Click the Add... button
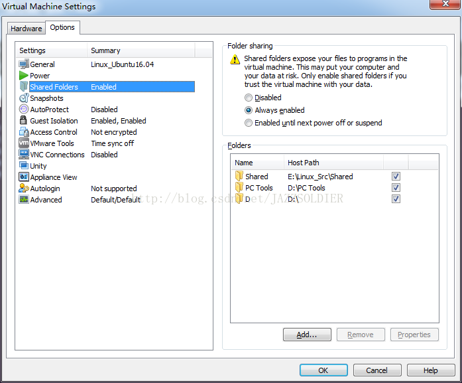The image size is (462, 383). pos(307,335)
